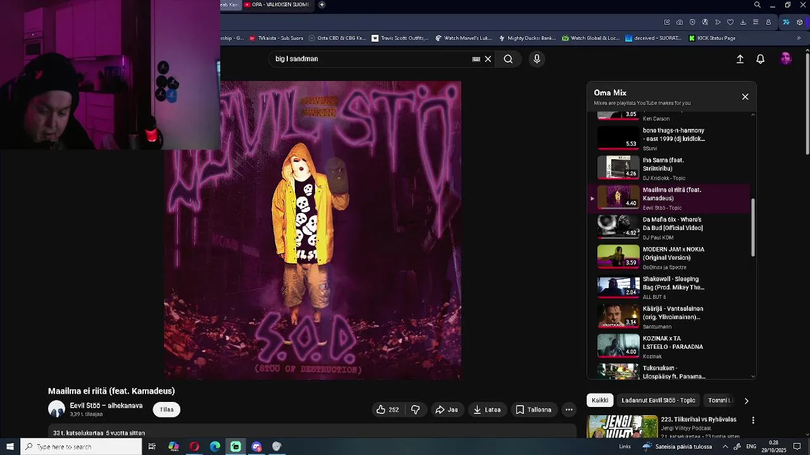Open Opera browser from taskbar

coord(194,447)
